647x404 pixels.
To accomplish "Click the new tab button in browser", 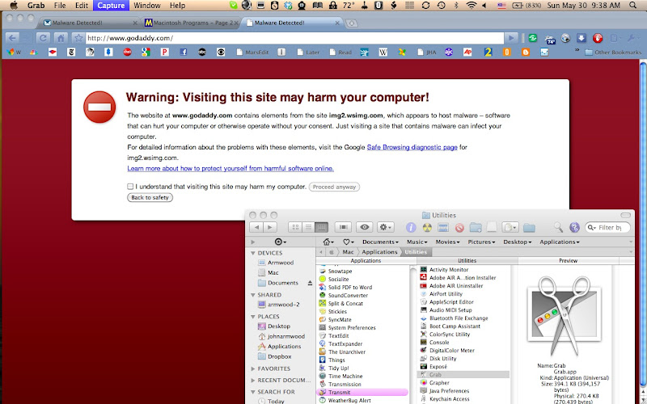I will 352,23.
